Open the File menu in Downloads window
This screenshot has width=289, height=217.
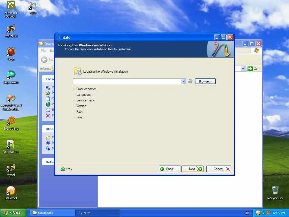[43, 51]
